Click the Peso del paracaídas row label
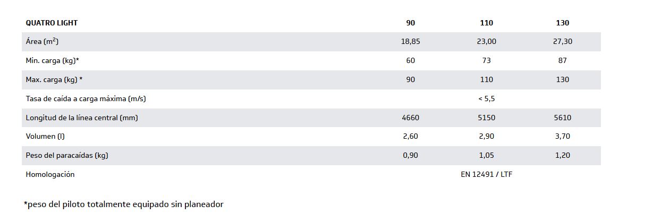 coord(67,155)
